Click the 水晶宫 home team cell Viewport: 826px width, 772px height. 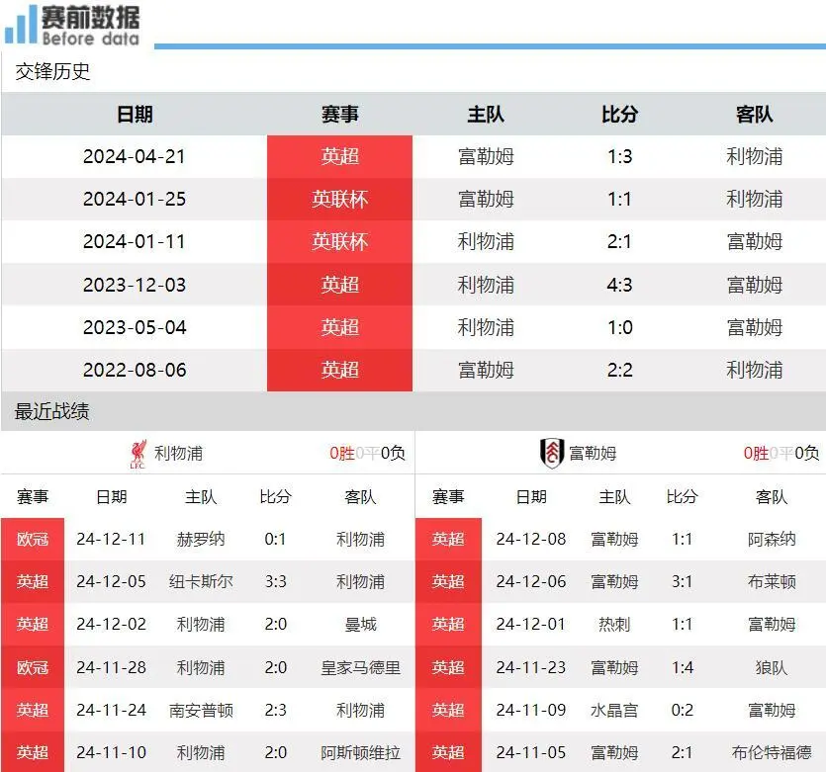(614, 710)
